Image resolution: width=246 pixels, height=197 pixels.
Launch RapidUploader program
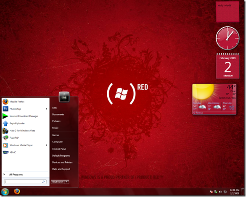point(25,123)
